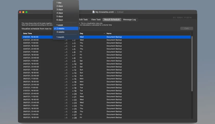This screenshot has width=215, height=124.
Task: Select the 21/07/21, 23:45:00 row
Action: pyautogui.click(x=106, y=40)
